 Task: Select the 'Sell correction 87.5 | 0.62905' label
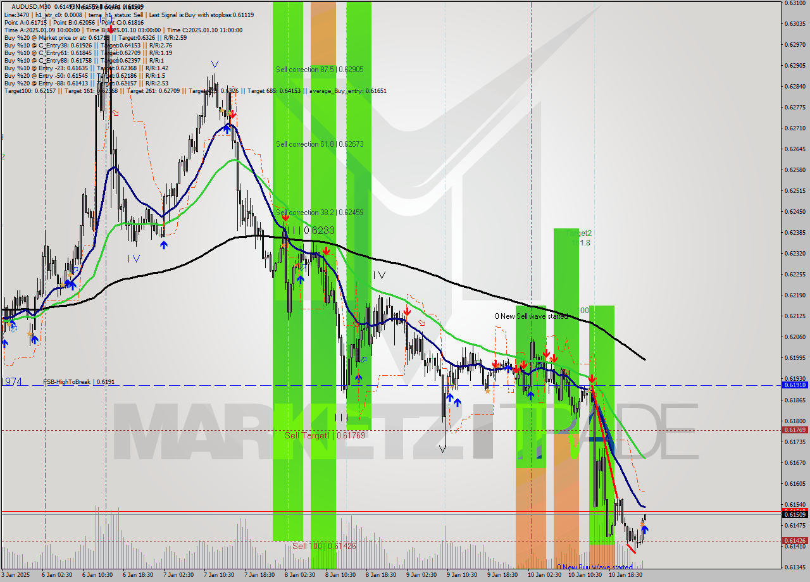click(x=320, y=69)
